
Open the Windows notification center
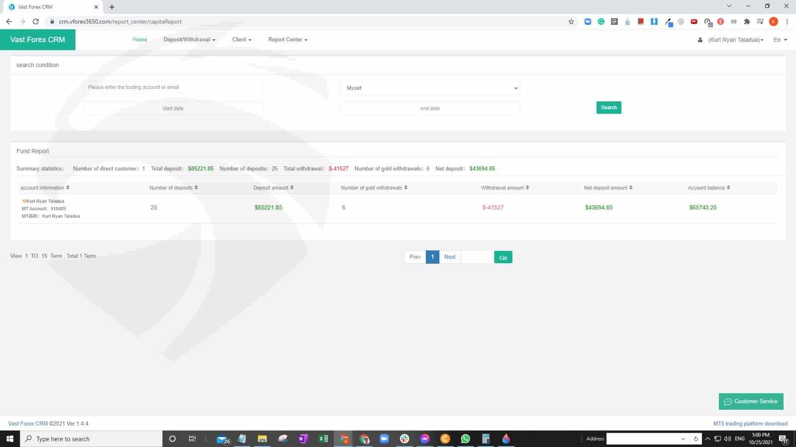click(x=784, y=439)
